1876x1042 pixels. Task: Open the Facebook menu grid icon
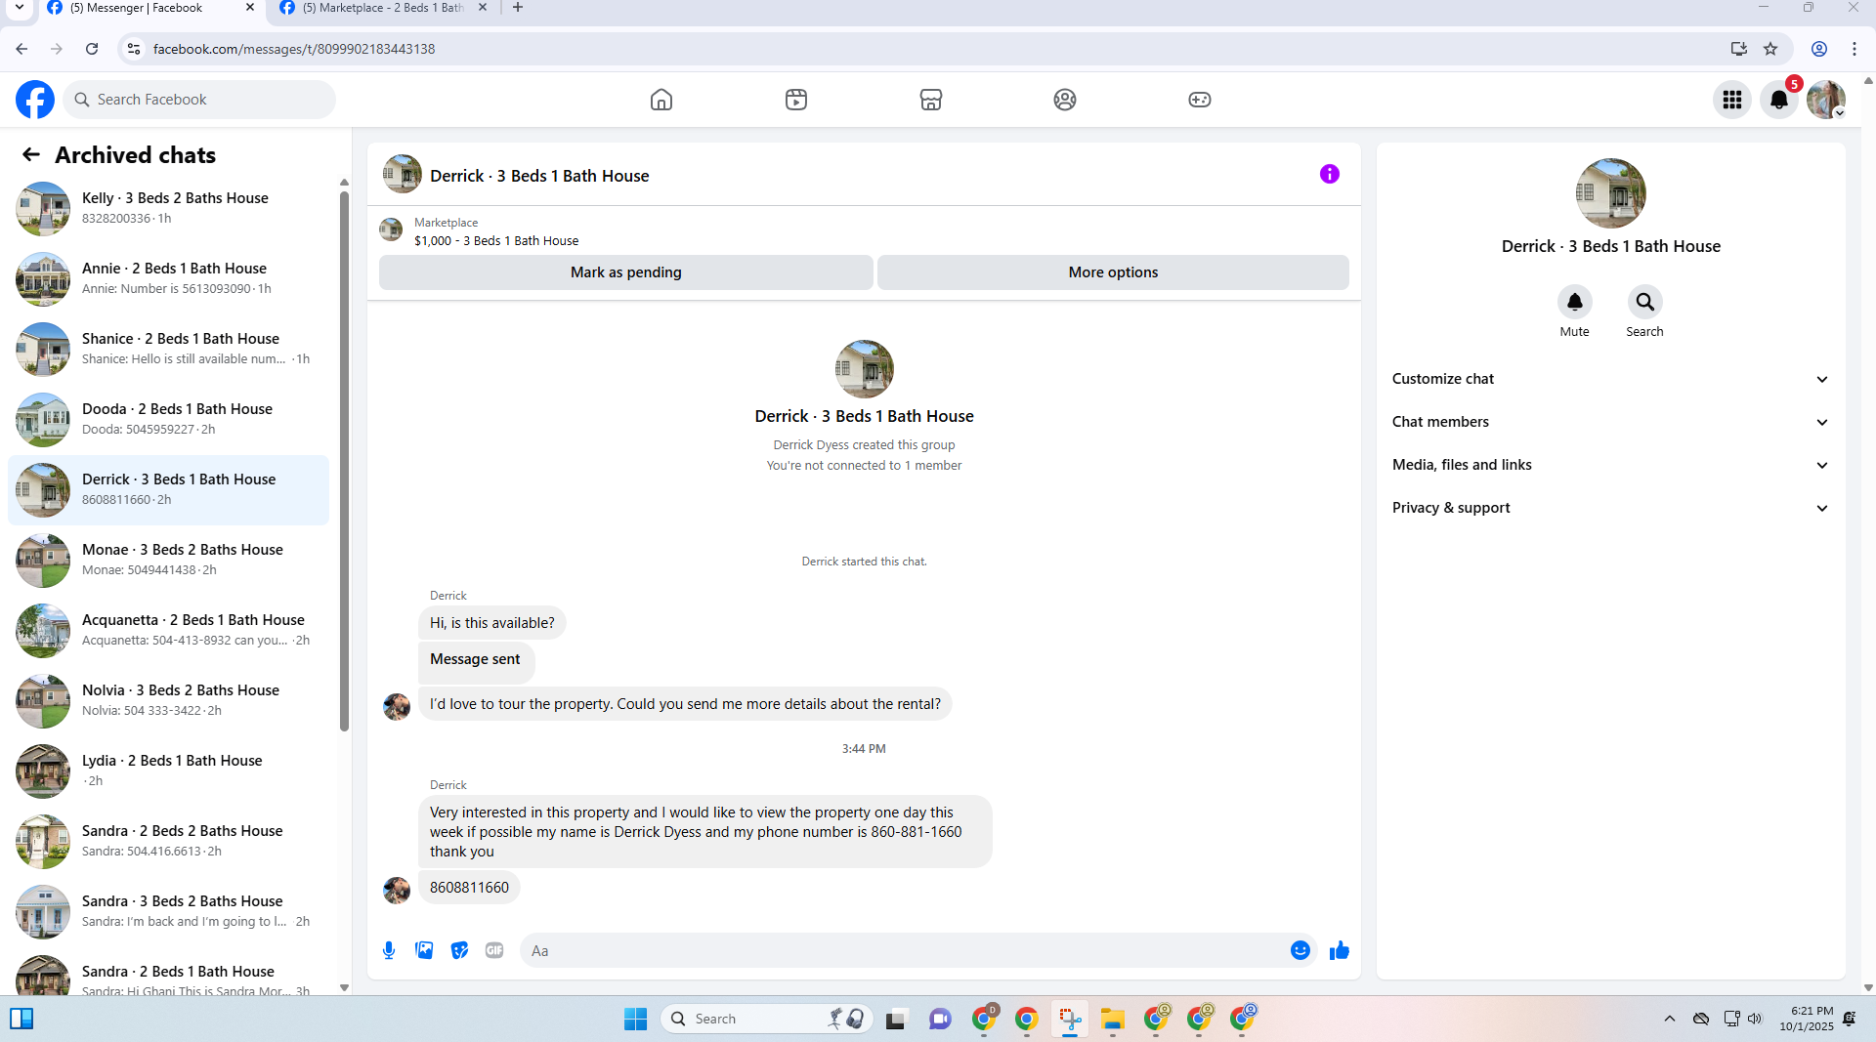coord(1732,100)
